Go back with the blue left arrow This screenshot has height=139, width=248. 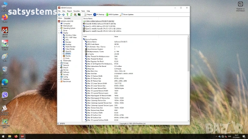[59, 15]
